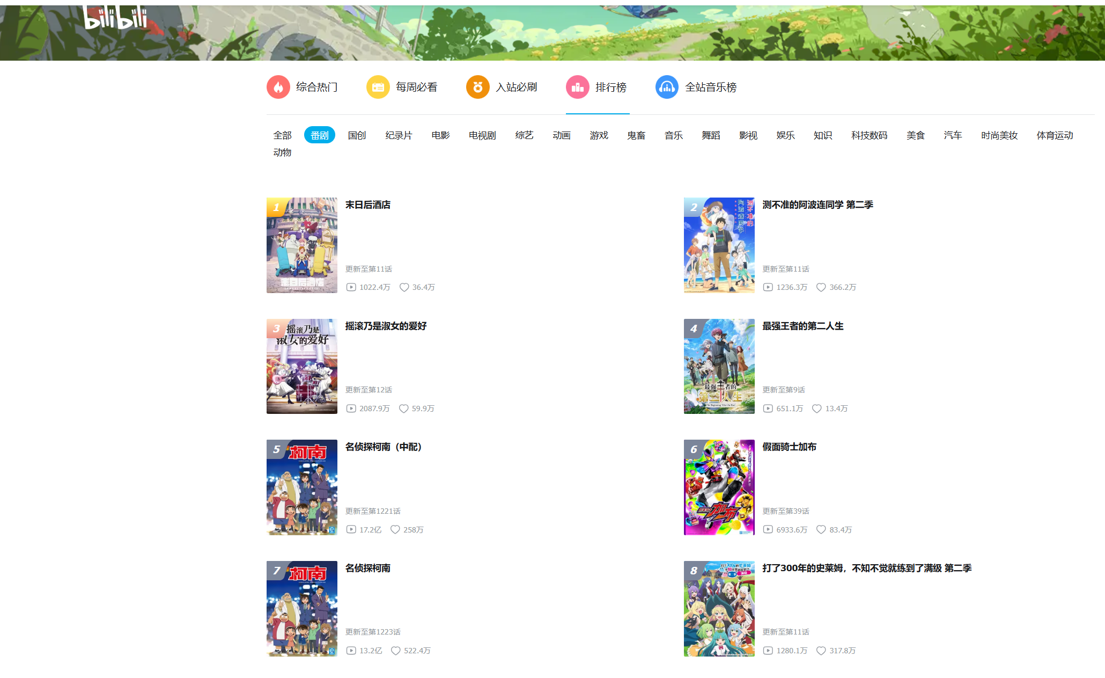Select the 排行榜 tab
Screen dimensions: 1105x678
click(x=596, y=87)
